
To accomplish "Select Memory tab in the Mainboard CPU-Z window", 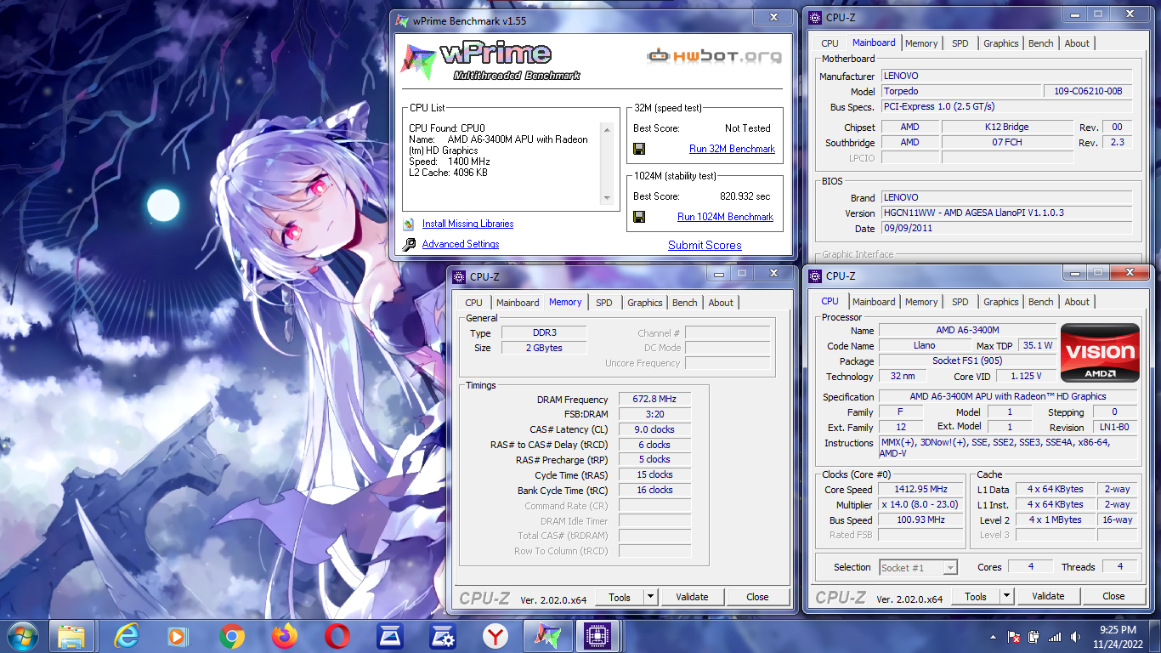I will (921, 43).
